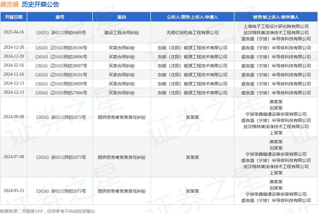The width and height of the screenshot is (318, 214).
Task: Select plaintiff "无锡忆恒机电工程有限公司"
Action: click(193, 33)
